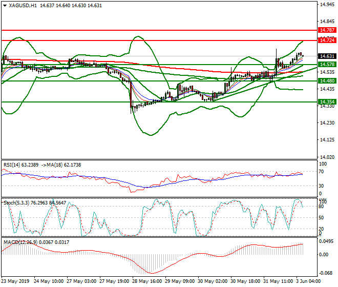Viewport: 338px width, 287px height.
Task: Select the 14.535 price scale value
Action: pyautogui.click(x=327, y=72)
